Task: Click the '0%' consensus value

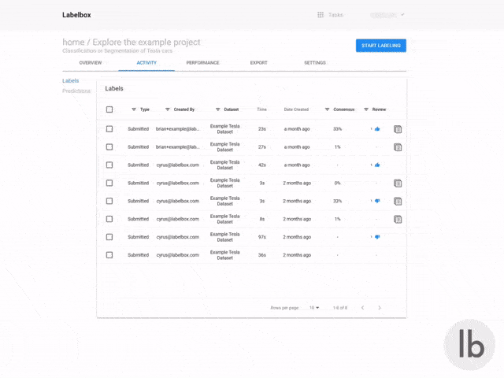Action: [x=337, y=183]
